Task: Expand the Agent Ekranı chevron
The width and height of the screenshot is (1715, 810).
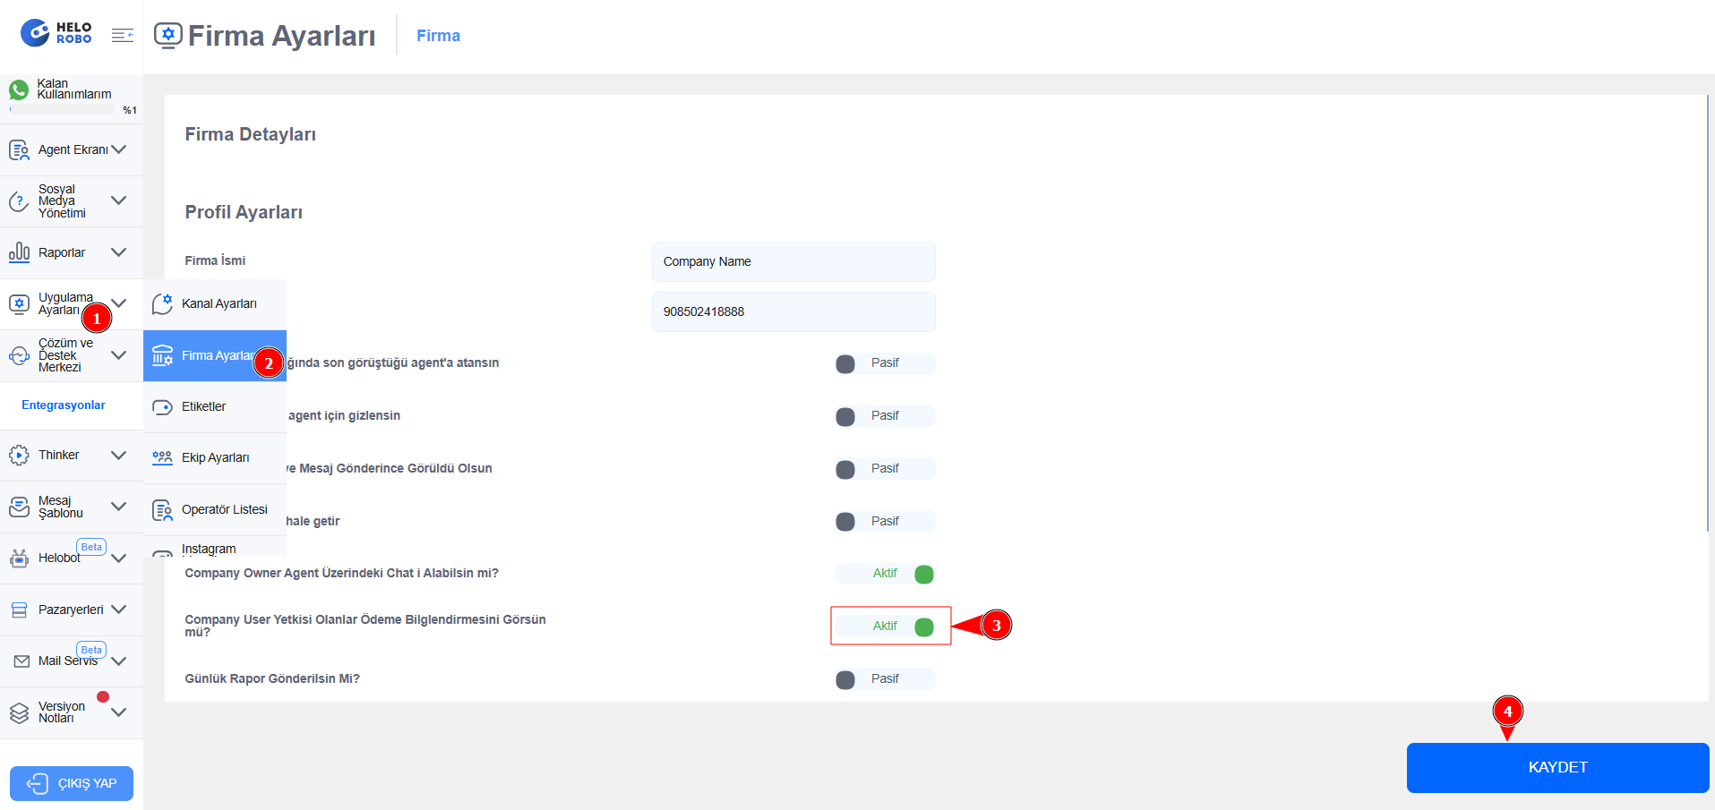Action: tap(118, 149)
